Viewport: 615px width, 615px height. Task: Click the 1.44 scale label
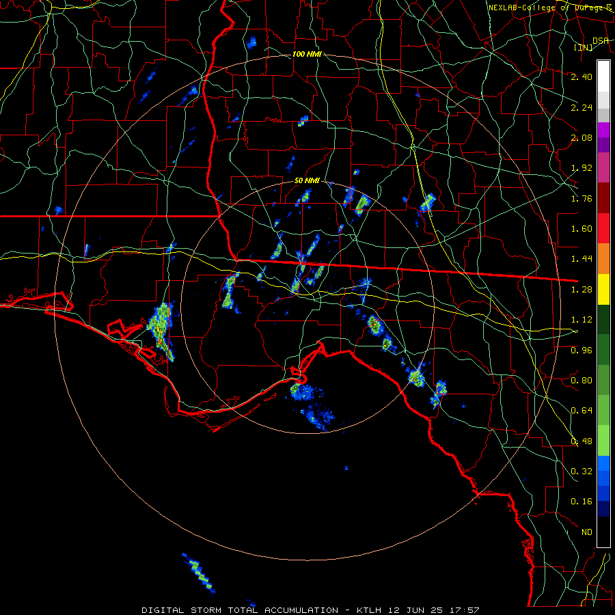click(x=582, y=259)
